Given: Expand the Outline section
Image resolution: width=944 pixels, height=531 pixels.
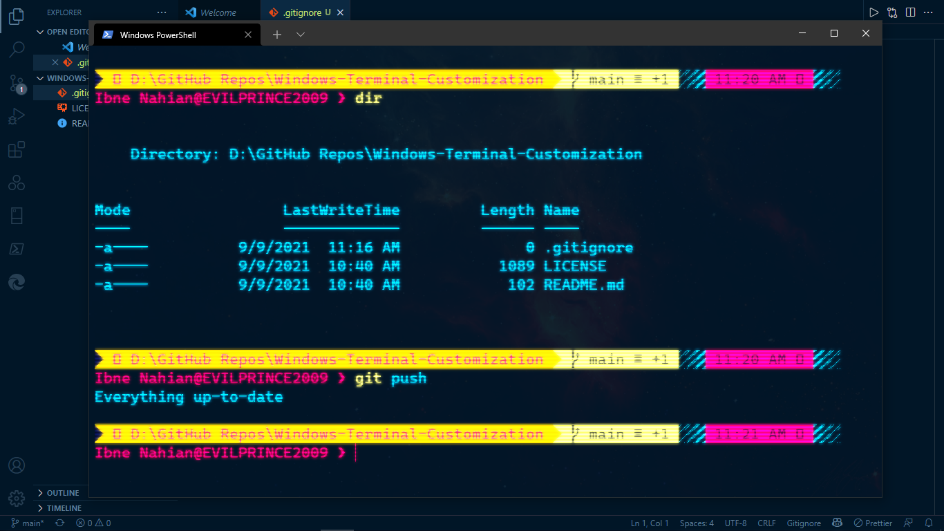Looking at the screenshot, I should [62, 493].
